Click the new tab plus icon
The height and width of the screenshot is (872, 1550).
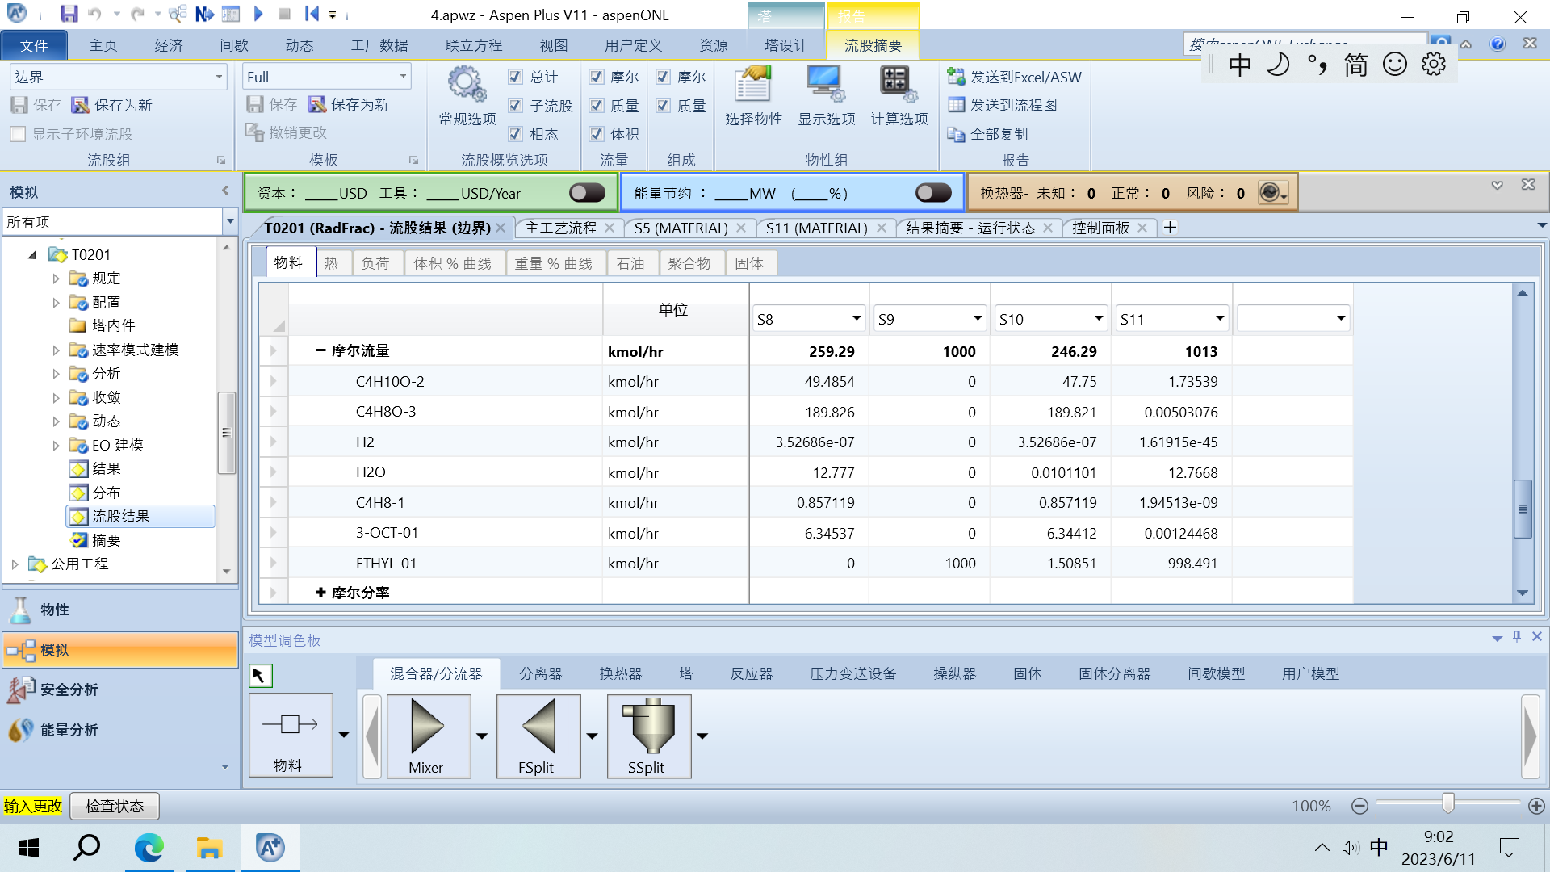click(1170, 228)
